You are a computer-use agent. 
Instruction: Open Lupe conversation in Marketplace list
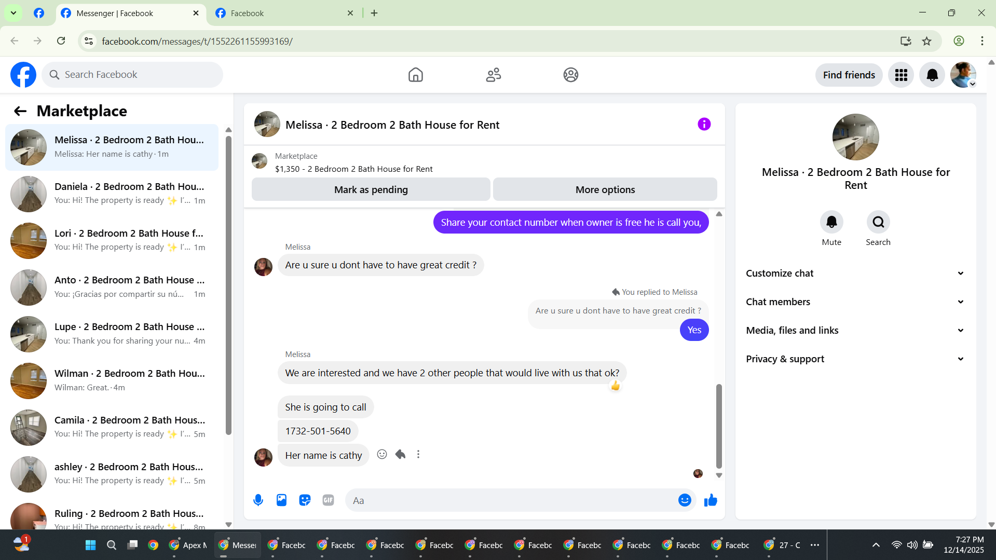tap(112, 334)
